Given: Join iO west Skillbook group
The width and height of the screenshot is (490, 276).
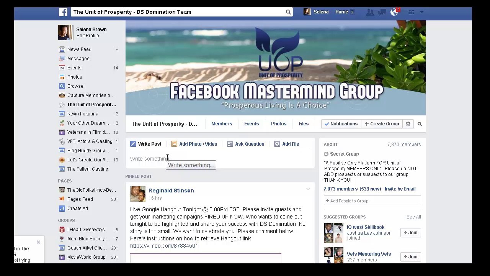Looking at the screenshot, I should [x=410, y=233].
